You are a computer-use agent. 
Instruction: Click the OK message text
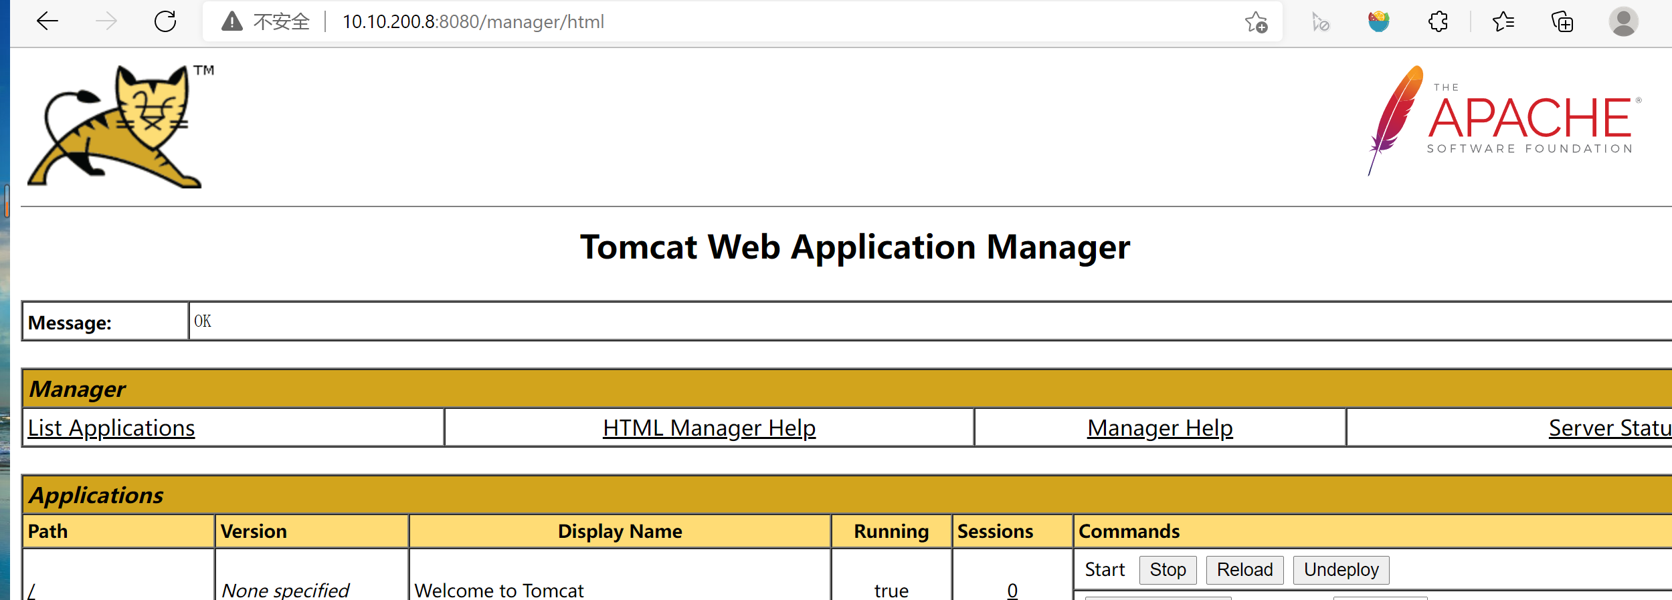[x=203, y=321]
